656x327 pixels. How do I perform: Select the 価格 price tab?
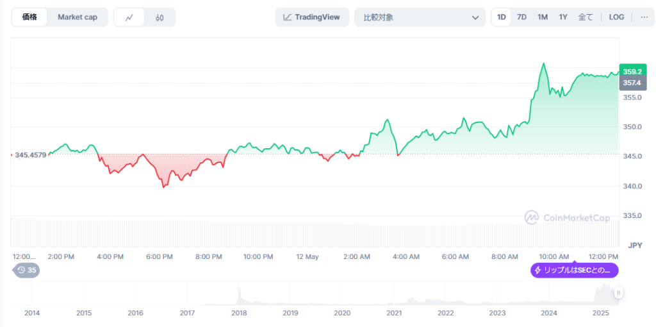[29, 17]
